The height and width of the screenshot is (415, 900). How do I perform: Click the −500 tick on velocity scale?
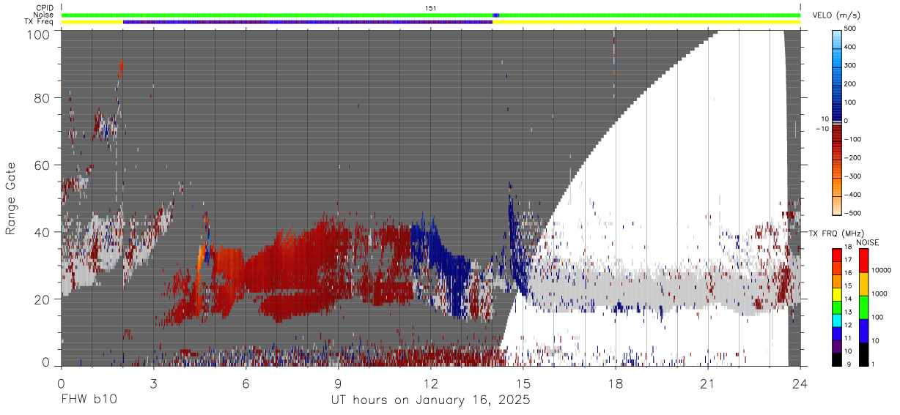tap(852, 213)
